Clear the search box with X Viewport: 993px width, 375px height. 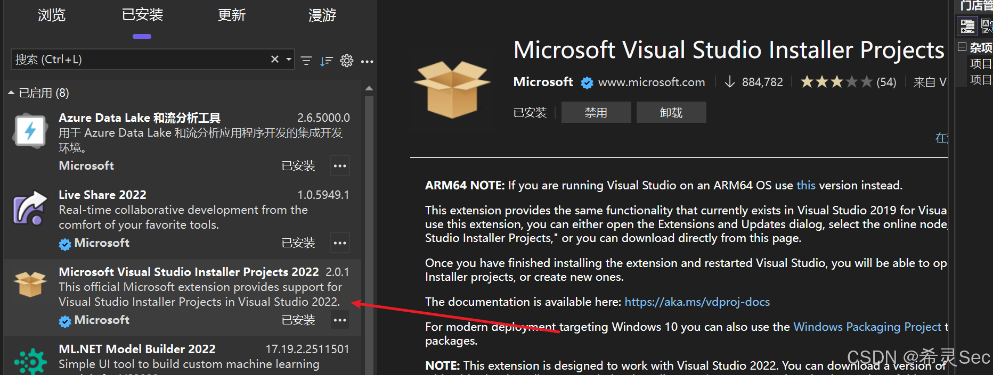coord(275,59)
